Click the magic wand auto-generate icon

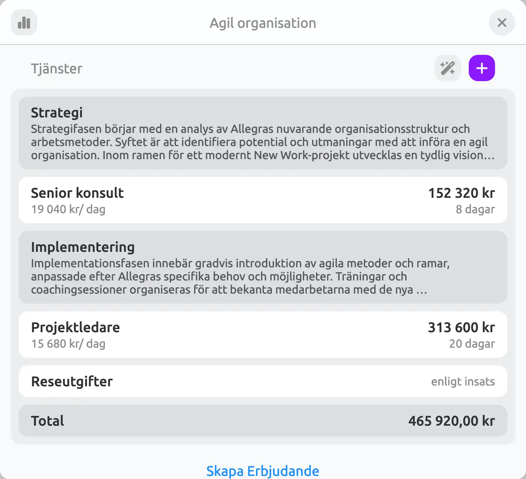click(x=448, y=68)
